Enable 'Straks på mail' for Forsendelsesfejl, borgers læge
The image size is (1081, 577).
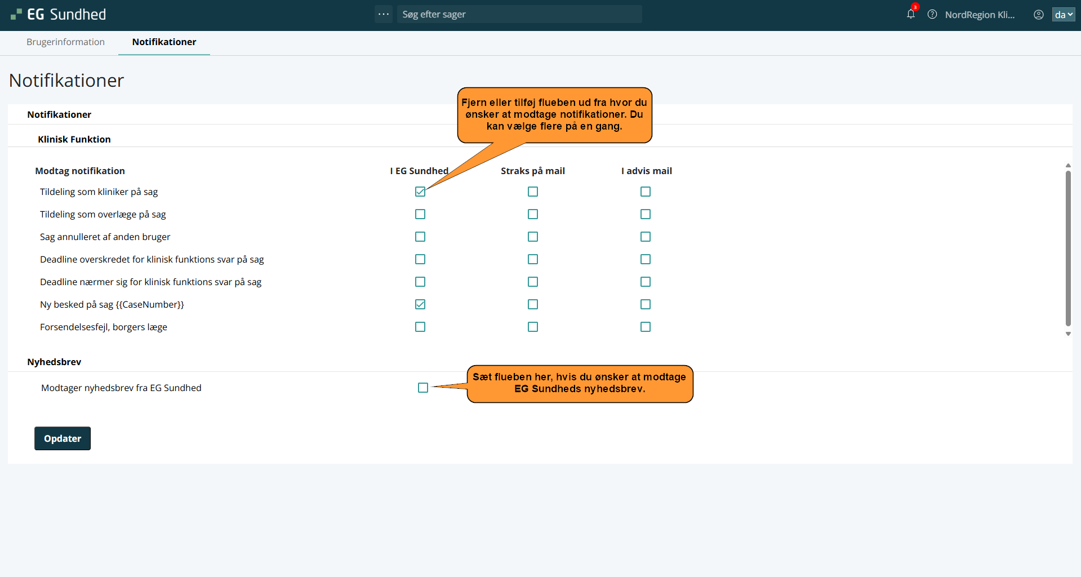(533, 327)
